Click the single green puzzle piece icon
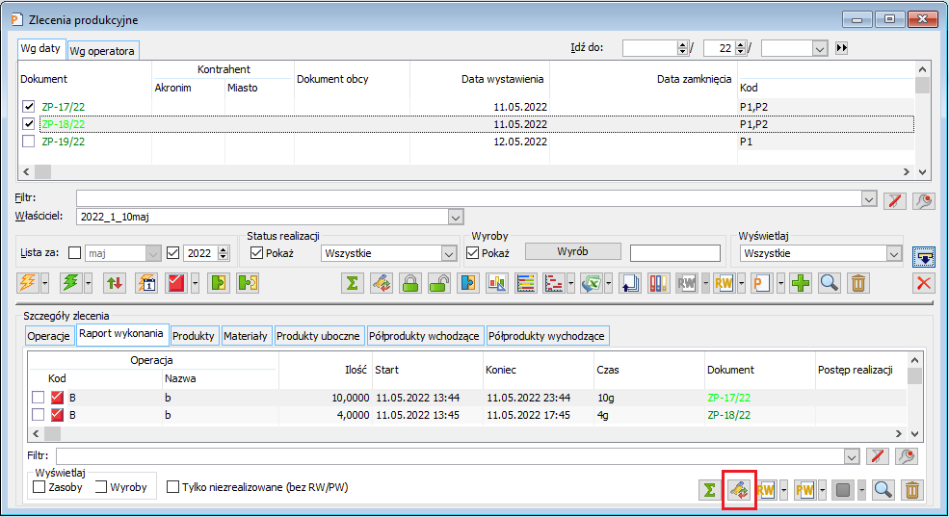This screenshot has width=949, height=517. pyautogui.click(x=219, y=283)
